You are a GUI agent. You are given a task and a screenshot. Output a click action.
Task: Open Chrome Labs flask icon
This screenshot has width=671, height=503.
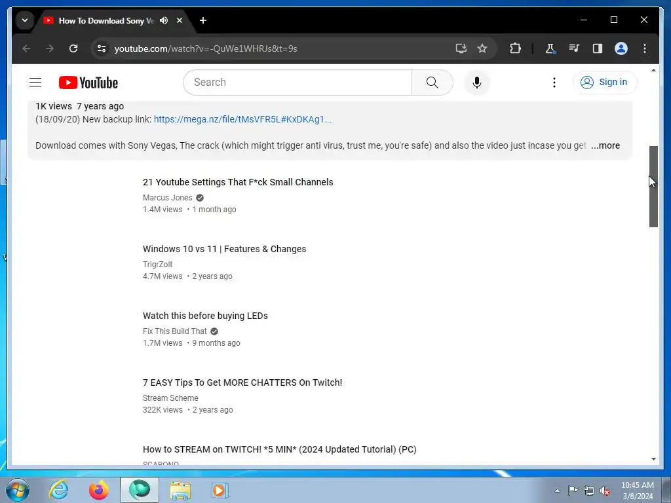(x=550, y=48)
